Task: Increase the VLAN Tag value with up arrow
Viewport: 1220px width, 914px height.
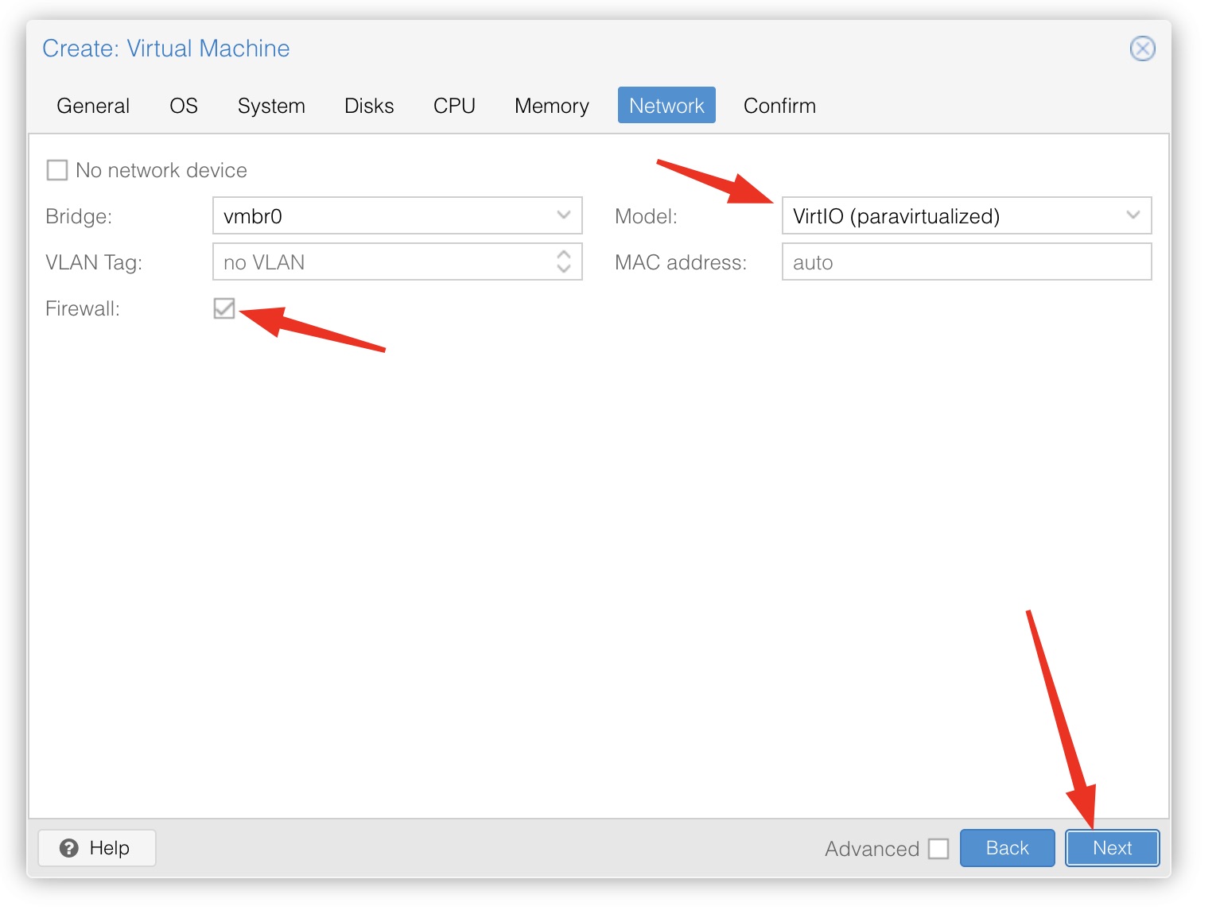Action: [564, 254]
